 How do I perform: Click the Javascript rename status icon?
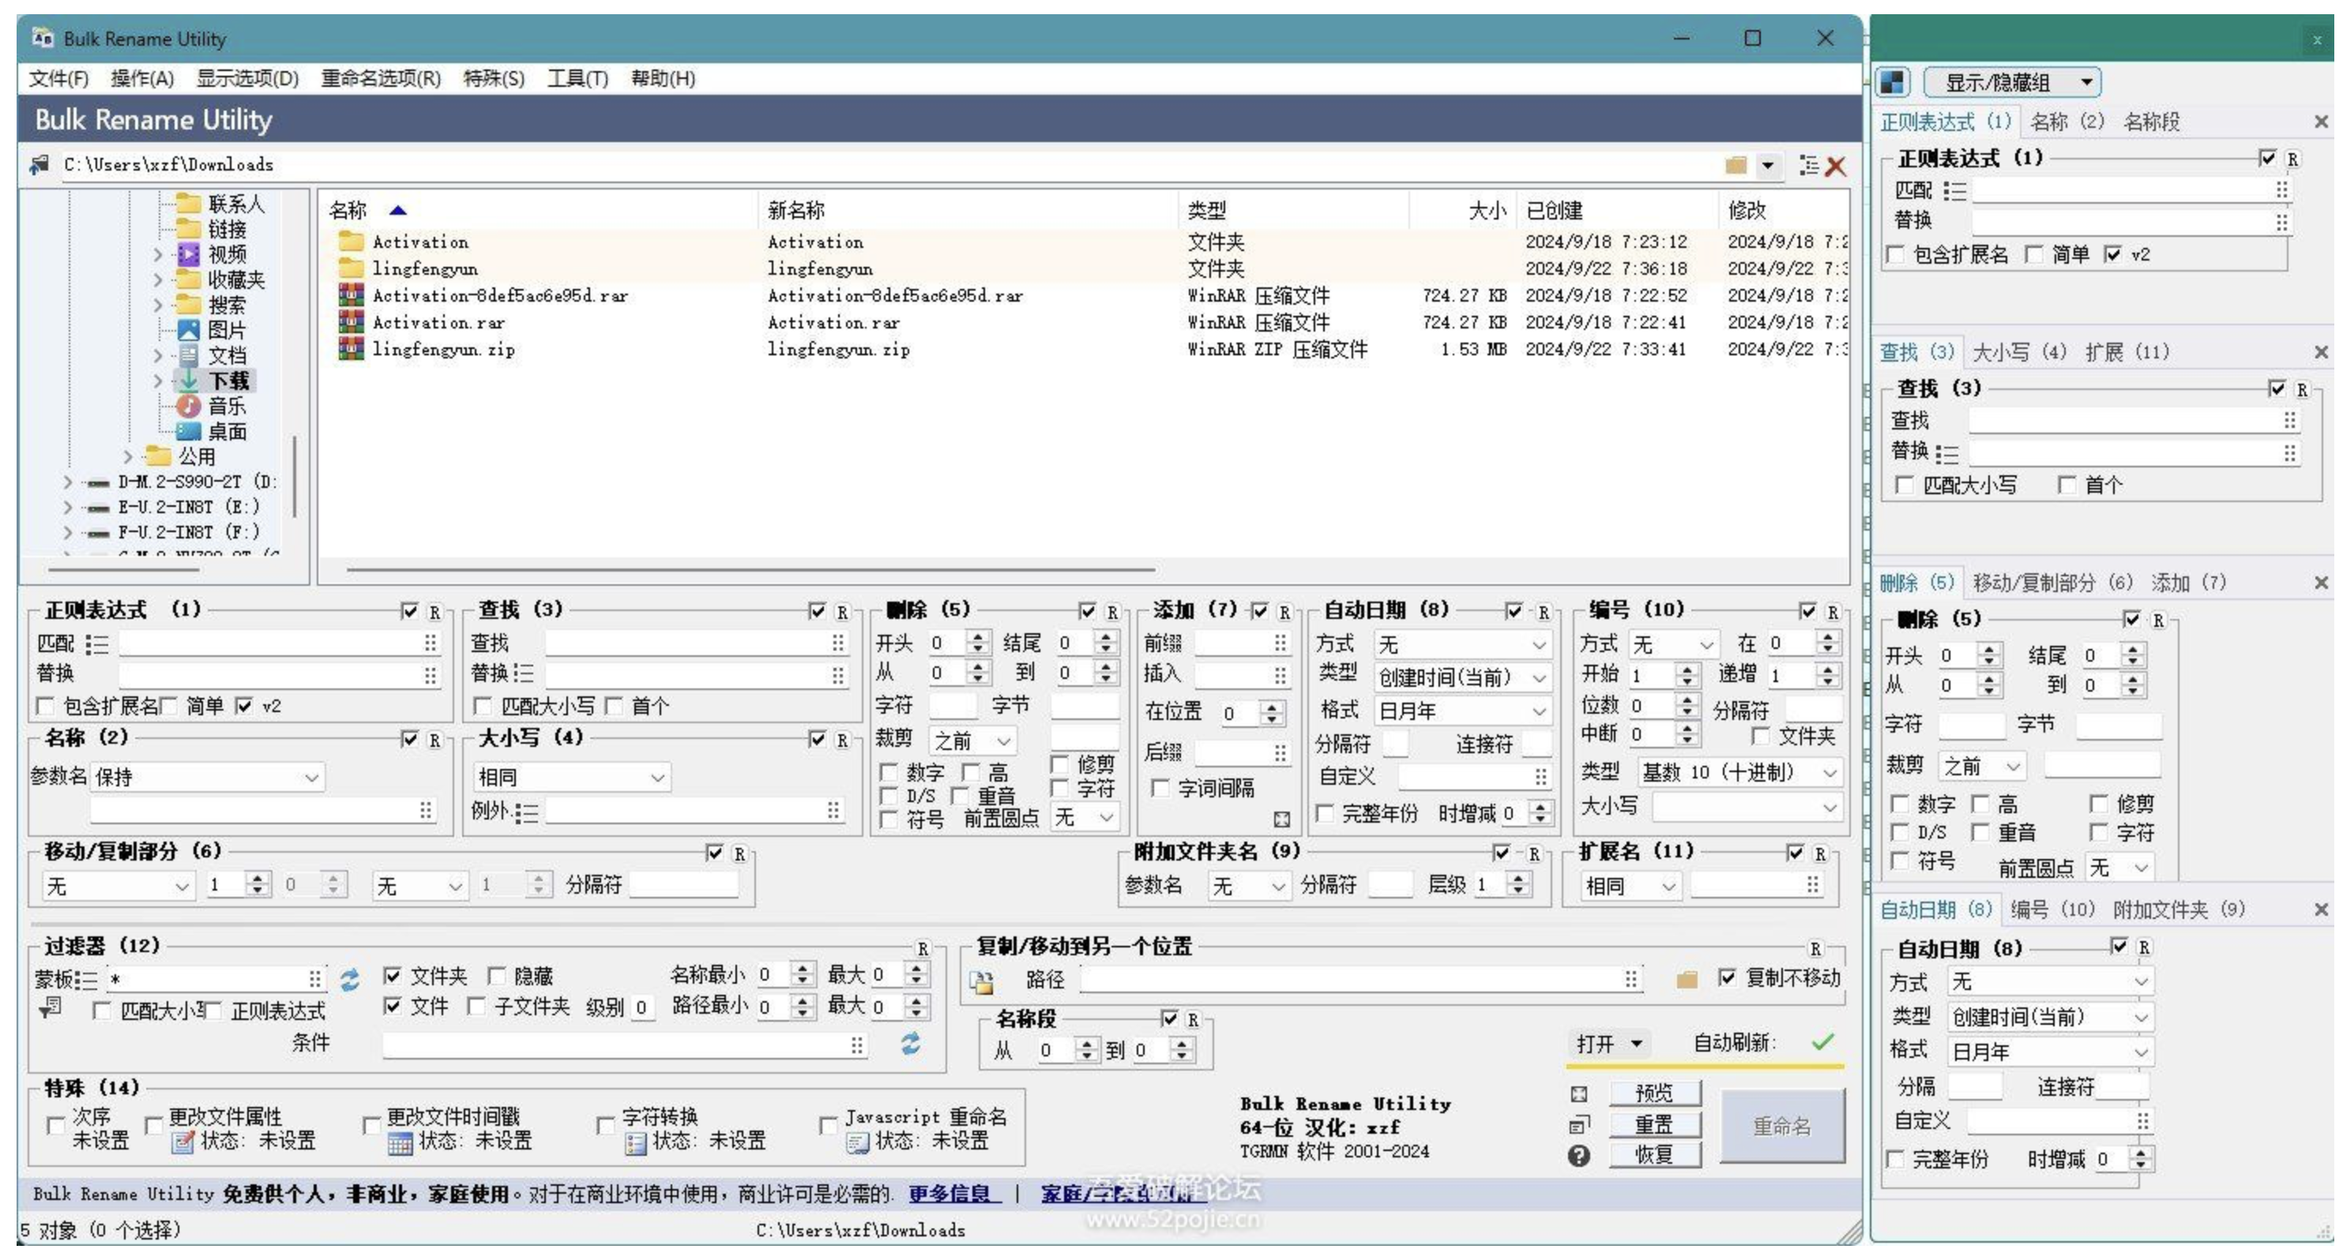click(857, 1142)
